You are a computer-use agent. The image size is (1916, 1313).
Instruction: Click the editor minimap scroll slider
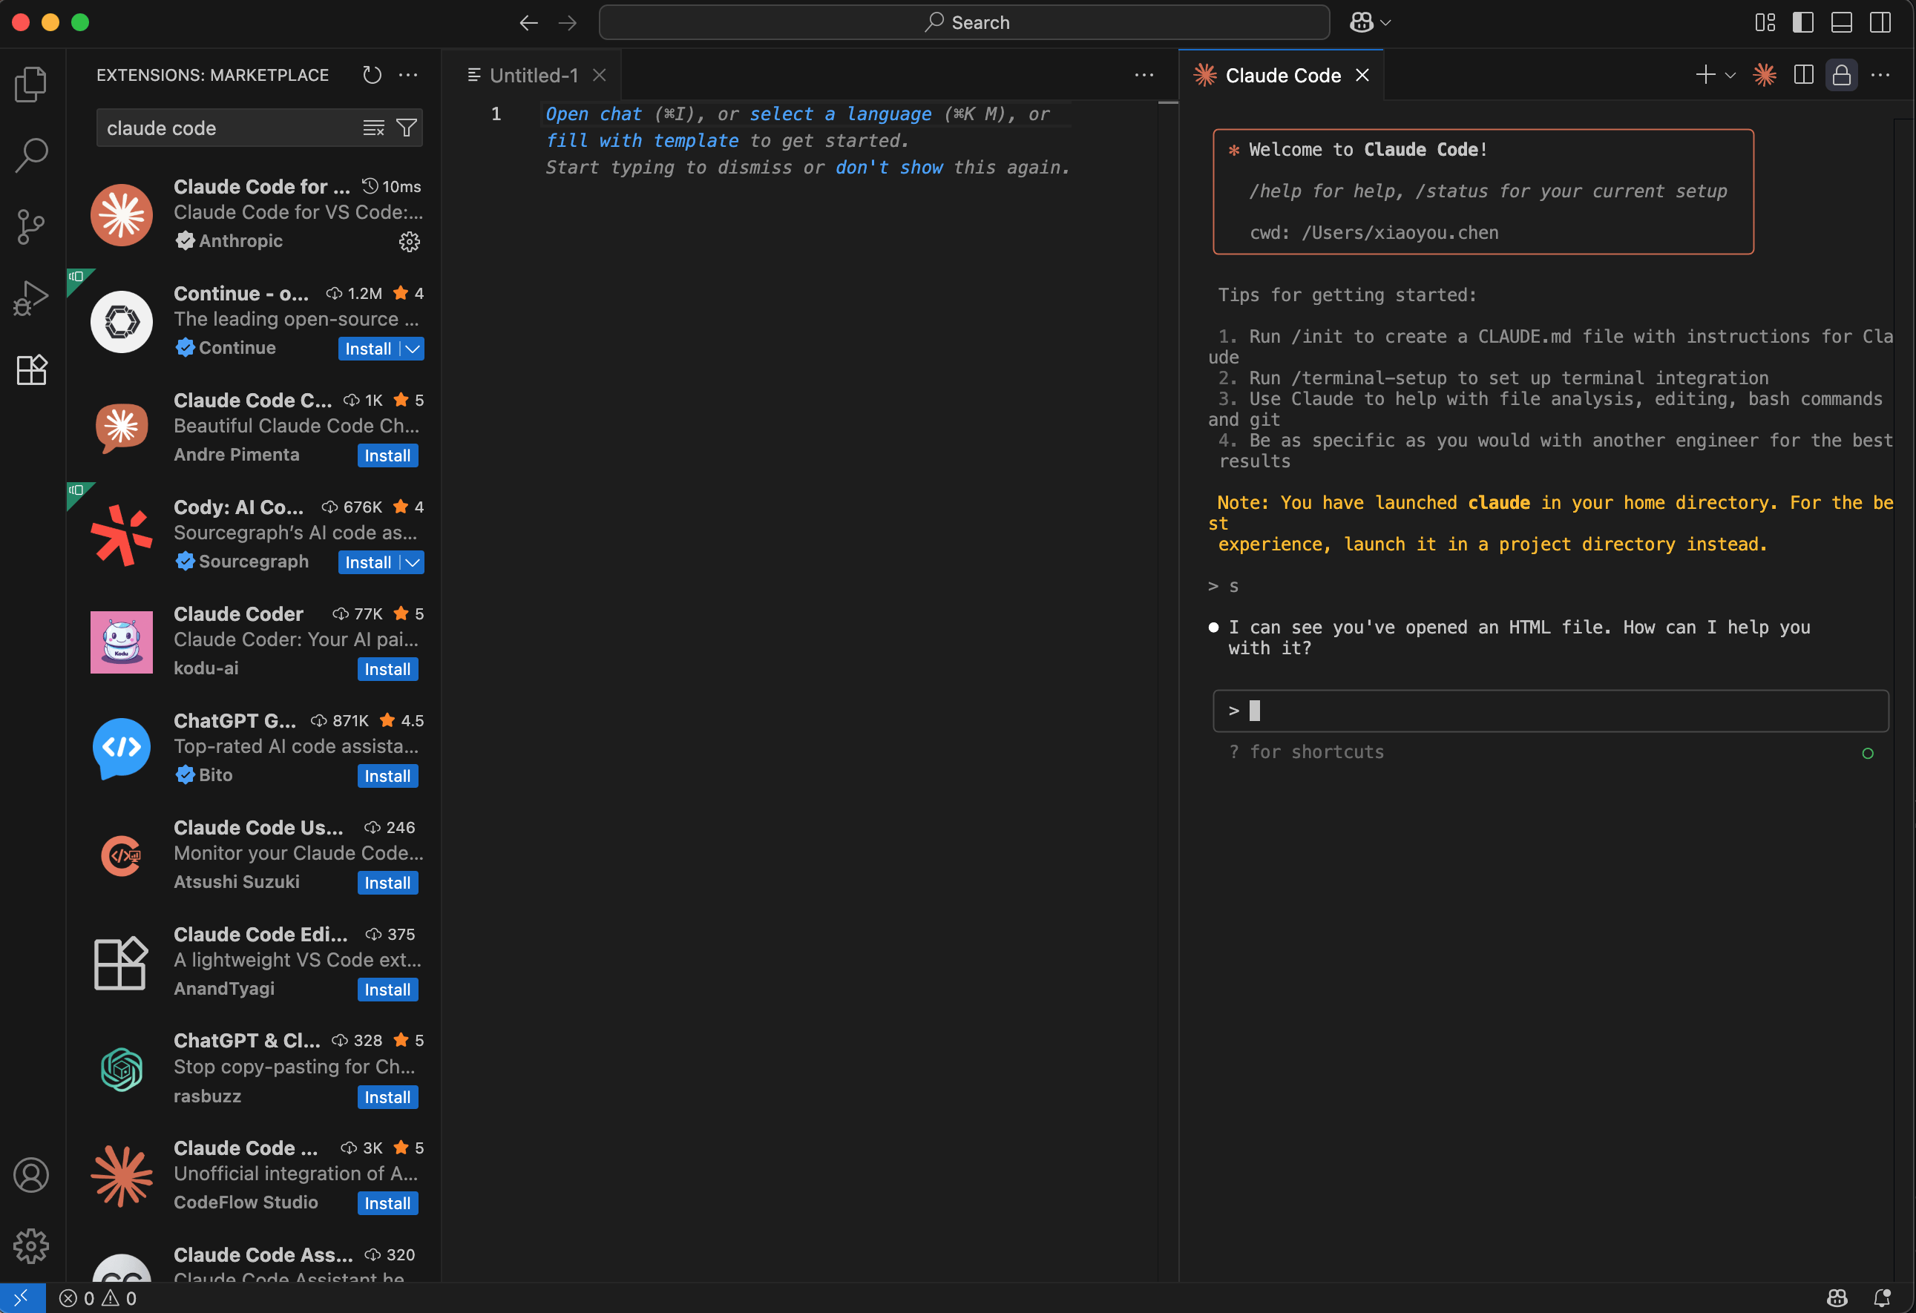click(1167, 102)
